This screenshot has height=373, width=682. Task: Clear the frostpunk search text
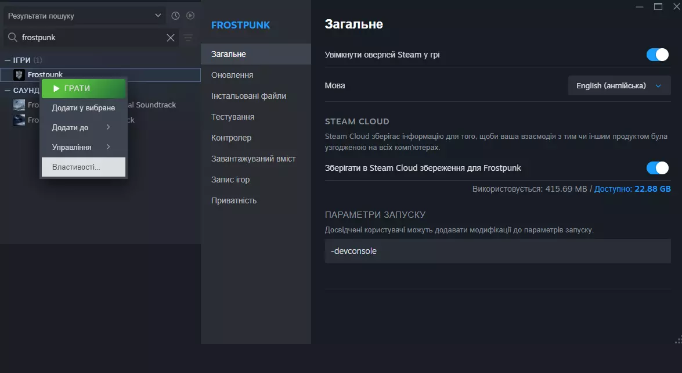[171, 38]
